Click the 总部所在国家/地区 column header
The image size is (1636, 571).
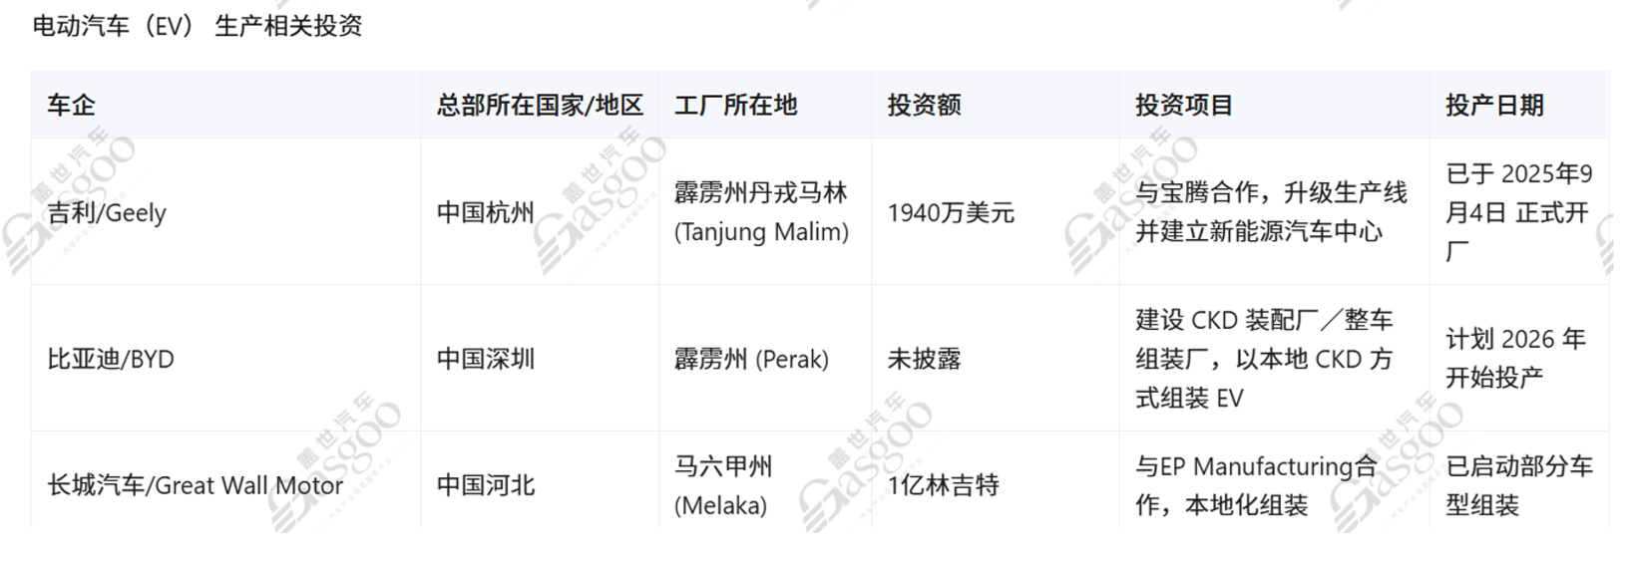click(x=540, y=105)
